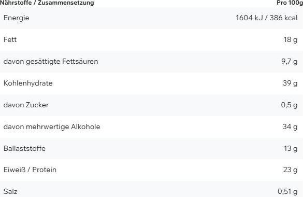
Task: Click the 34 g polyols value
Action: 290,127
